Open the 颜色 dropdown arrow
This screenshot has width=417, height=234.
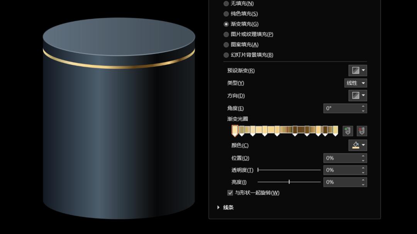pyautogui.click(x=363, y=145)
